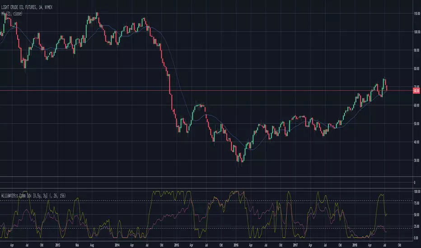
Task: Click the lowest candlestick near early 2016
Action: coord(243,159)
